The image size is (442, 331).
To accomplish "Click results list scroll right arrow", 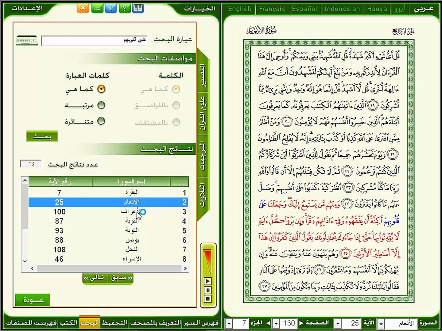I will (185, 268).
